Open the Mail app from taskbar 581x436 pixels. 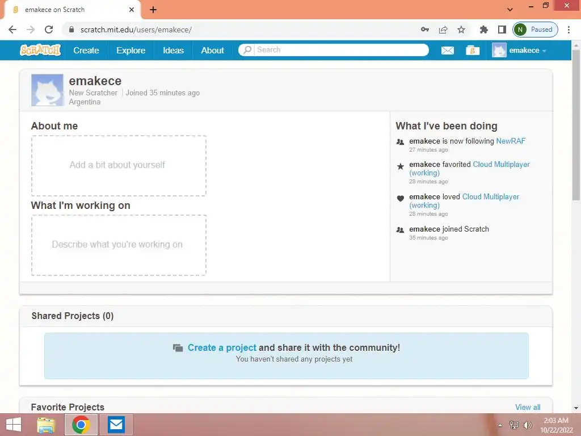coord(116,425)
